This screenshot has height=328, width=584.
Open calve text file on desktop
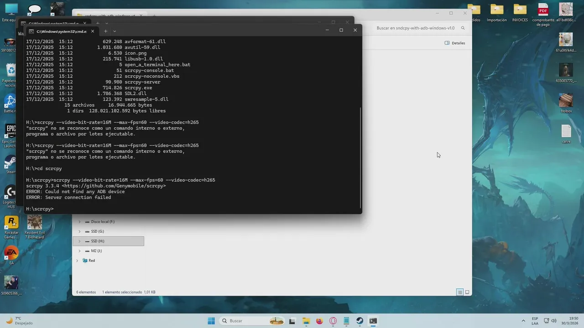click(566, 134)
